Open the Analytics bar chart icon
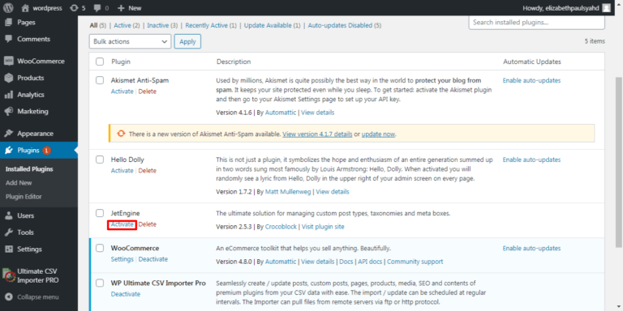 click(8, 95)
